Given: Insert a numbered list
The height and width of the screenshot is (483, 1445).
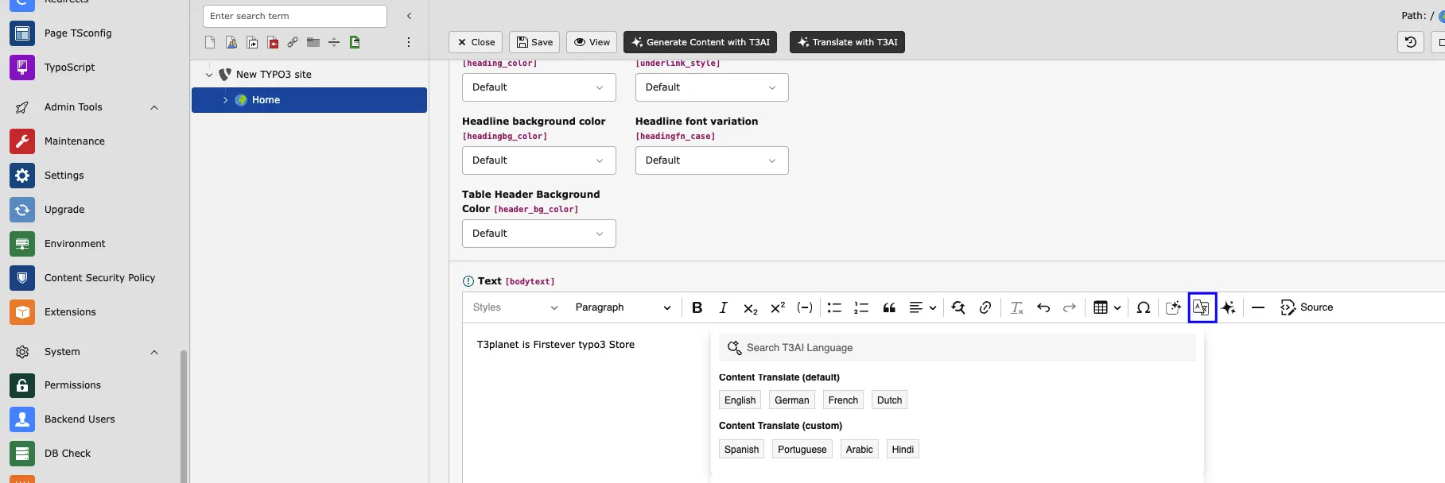Looking at the screenshot, I should tap(861, 307).
